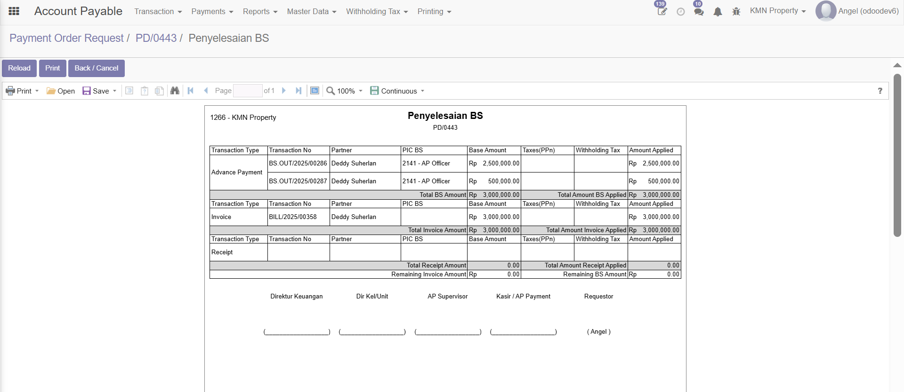Screen dimensions: 904x392
Task: Click the document outline icon in viewer toolbar
Action: pyautogui.click(x=129, y=91)
